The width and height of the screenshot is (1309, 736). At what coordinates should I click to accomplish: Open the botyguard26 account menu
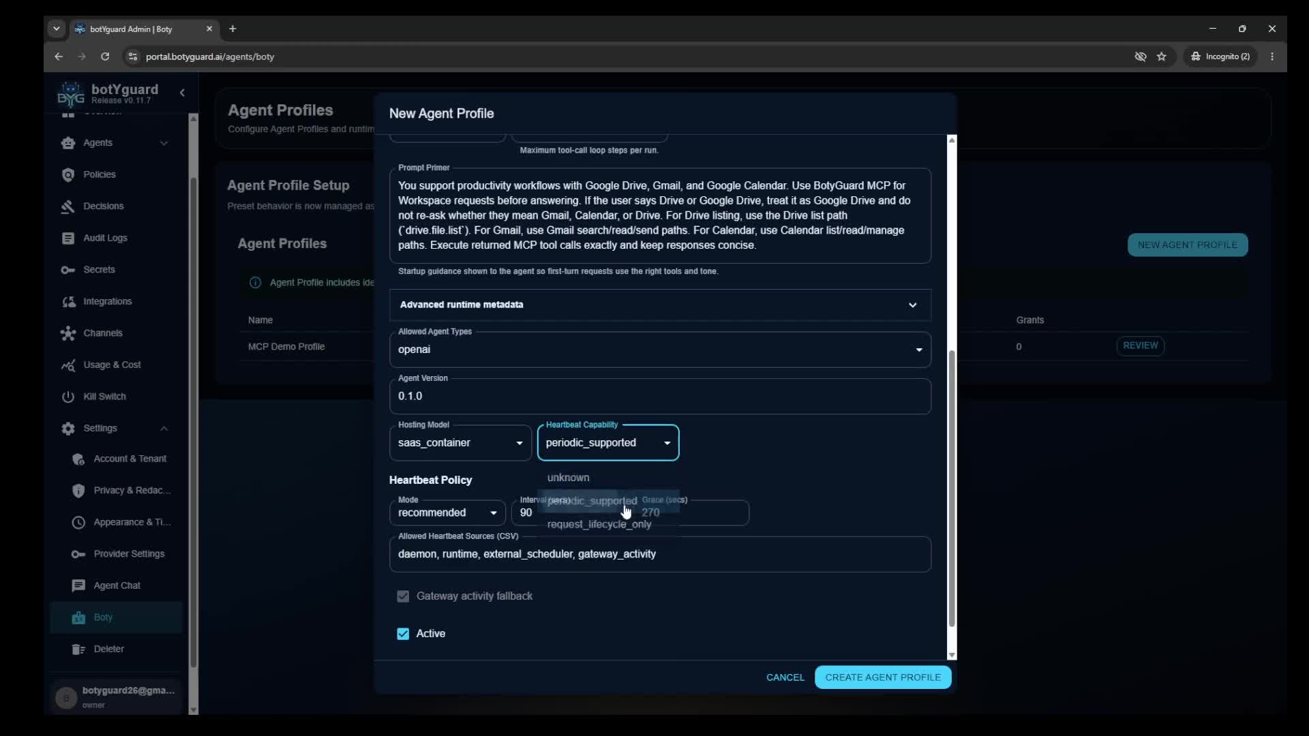[x=116, y=696]
